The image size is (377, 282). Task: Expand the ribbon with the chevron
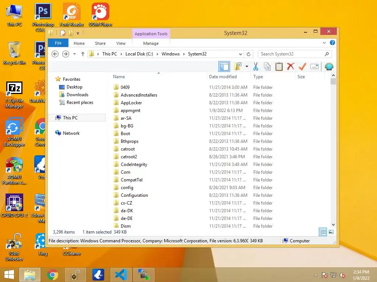tap(324, 43)
